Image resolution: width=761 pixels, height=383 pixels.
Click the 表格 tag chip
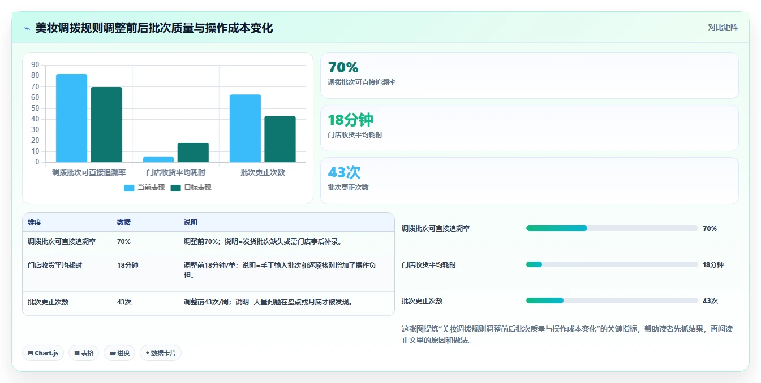[84, 353]
